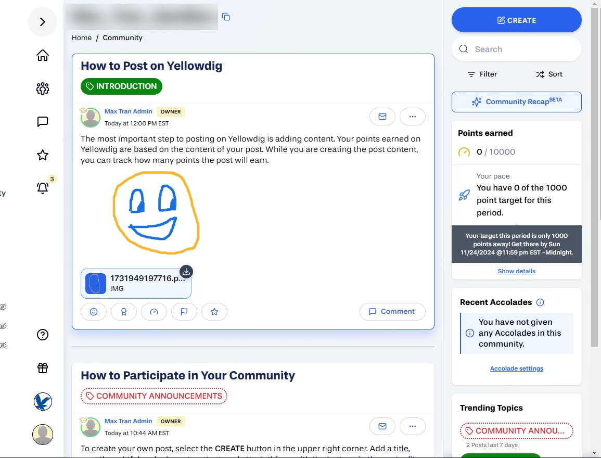Expand the left navigation sidebar chevron

pyautogui.click(x=43, y=22)
